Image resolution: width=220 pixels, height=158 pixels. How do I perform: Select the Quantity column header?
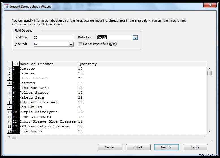[x=142, y=64]
